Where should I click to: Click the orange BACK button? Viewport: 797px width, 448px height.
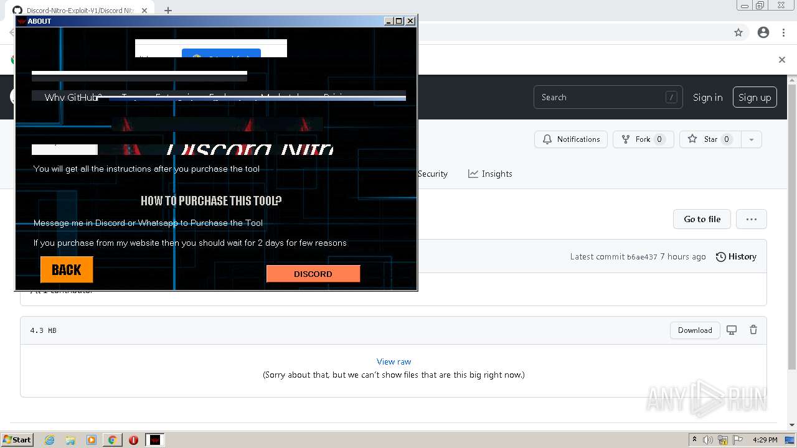pyautogui.click(x=67, y=269)
